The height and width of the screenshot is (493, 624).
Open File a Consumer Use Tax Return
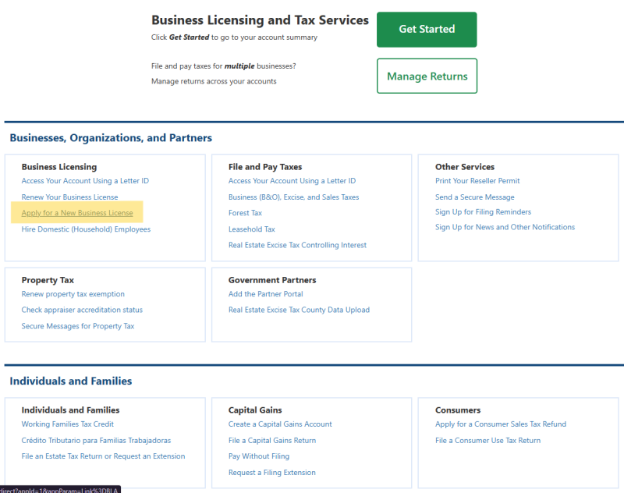point(487,441)
